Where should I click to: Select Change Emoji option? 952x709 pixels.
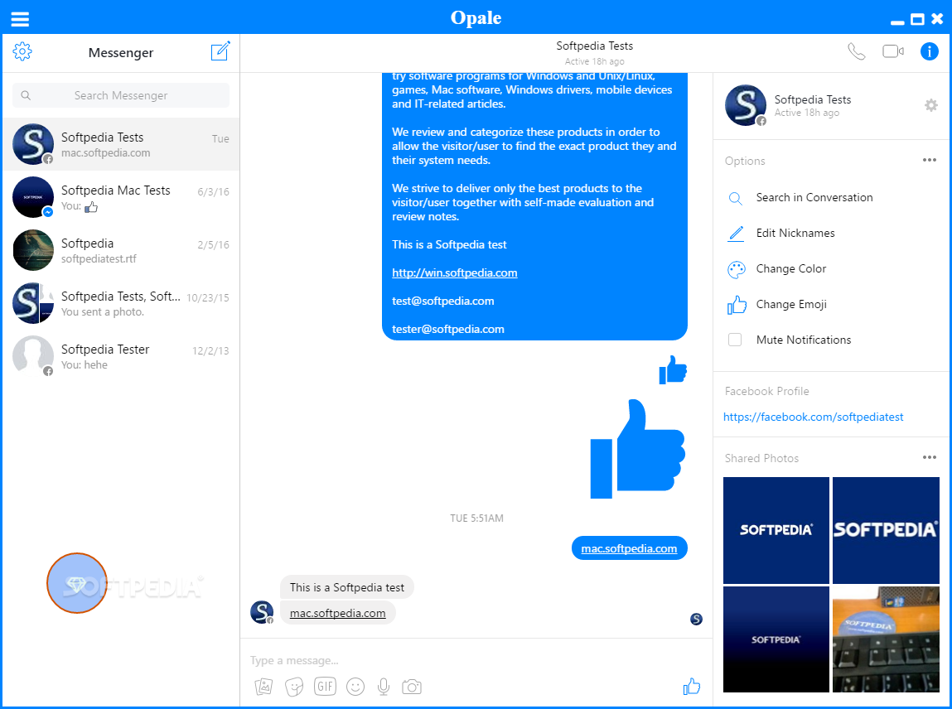pyautogui.click(x=791, y=305)
